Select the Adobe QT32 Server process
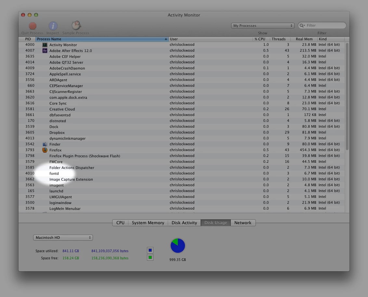This screenshot has width=368, height=297. [182, 62]
